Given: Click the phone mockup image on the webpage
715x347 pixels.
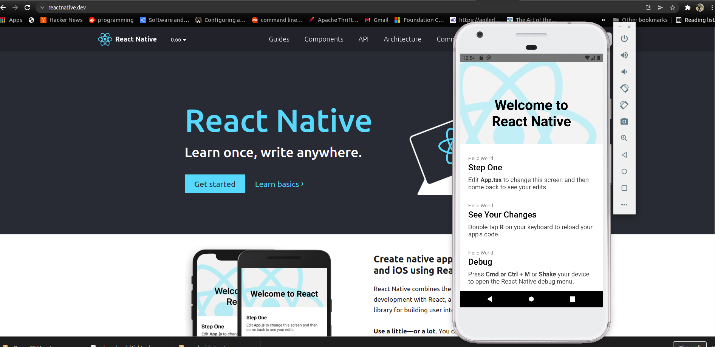Looking at the screenshot, I should click(262, 293).
